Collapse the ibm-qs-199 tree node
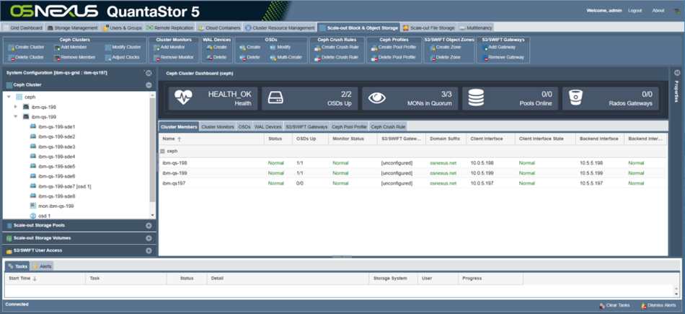 (16, 117)
